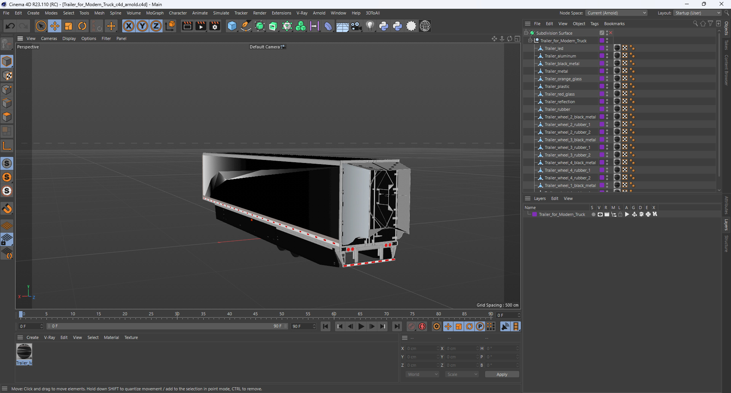Click the Undo arrow icon
This screenshot has width=731, height=393.
10,26
